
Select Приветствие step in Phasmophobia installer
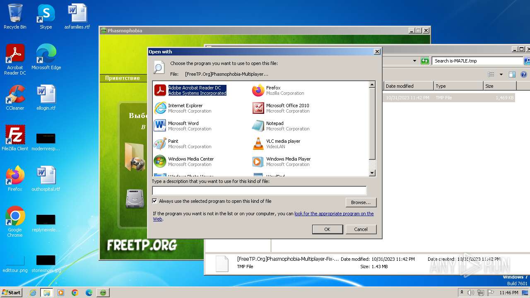[x=123, y=78]
